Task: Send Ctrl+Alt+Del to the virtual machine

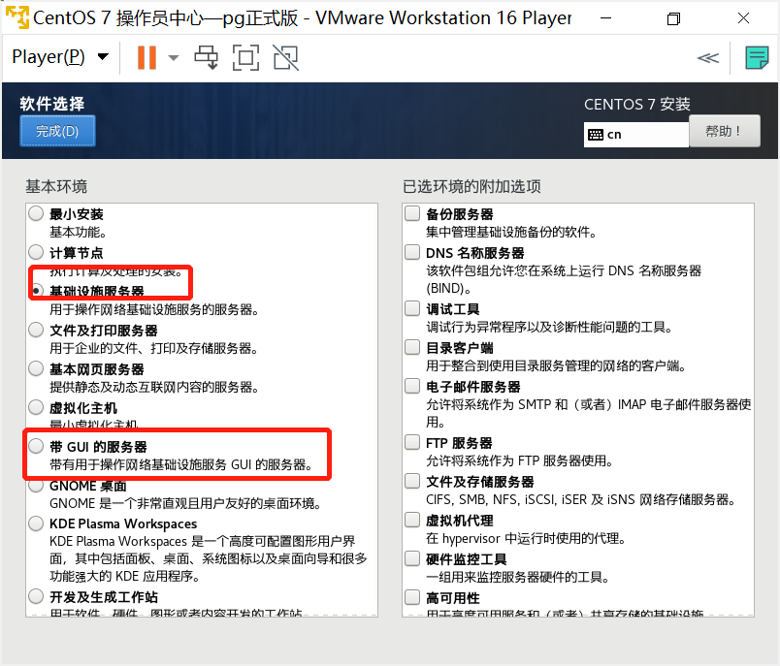Action: (x=206, y=57)
